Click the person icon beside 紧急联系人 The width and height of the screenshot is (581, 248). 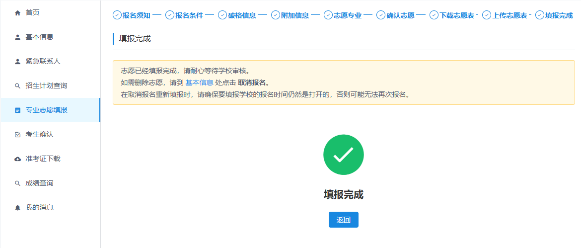click(18, 61)
